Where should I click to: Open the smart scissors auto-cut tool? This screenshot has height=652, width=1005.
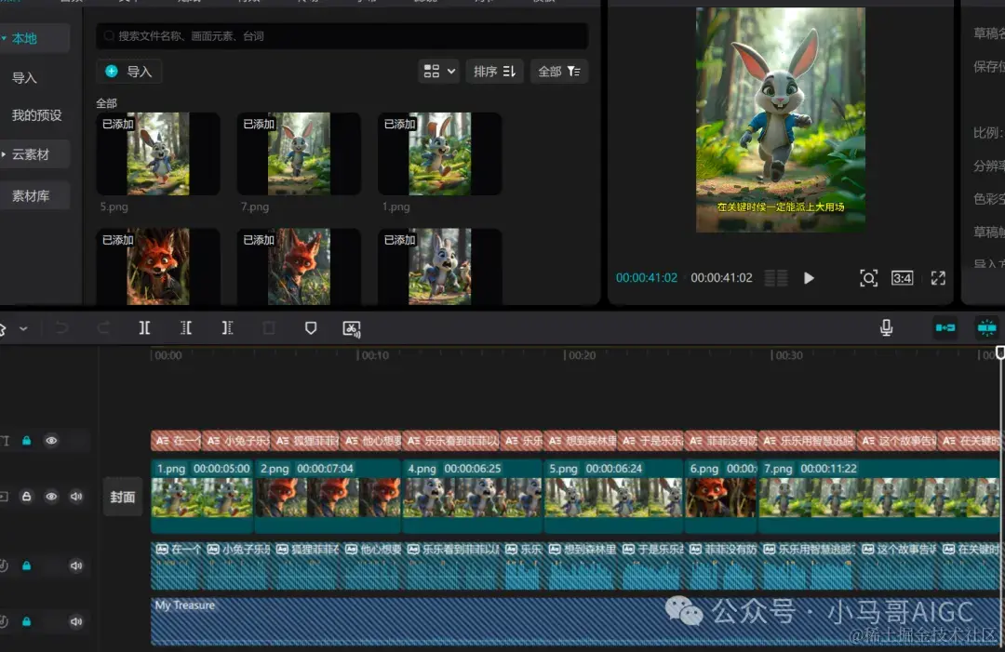tap(352, 328)
